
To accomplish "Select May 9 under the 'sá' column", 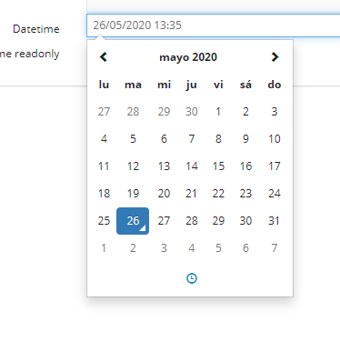I will (x=245, y=139).
